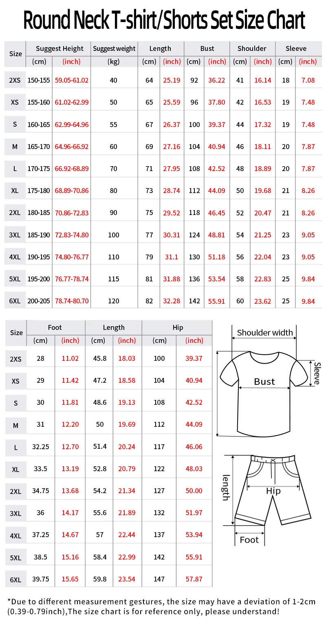
Task: Click the Shoulder width label above T-shirt
Action: click(x=265, y=333)
